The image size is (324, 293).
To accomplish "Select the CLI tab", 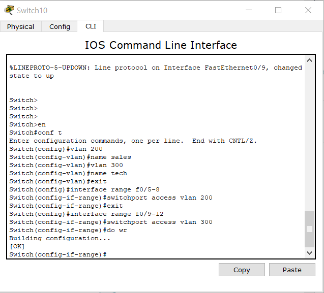I will [91, 26].
